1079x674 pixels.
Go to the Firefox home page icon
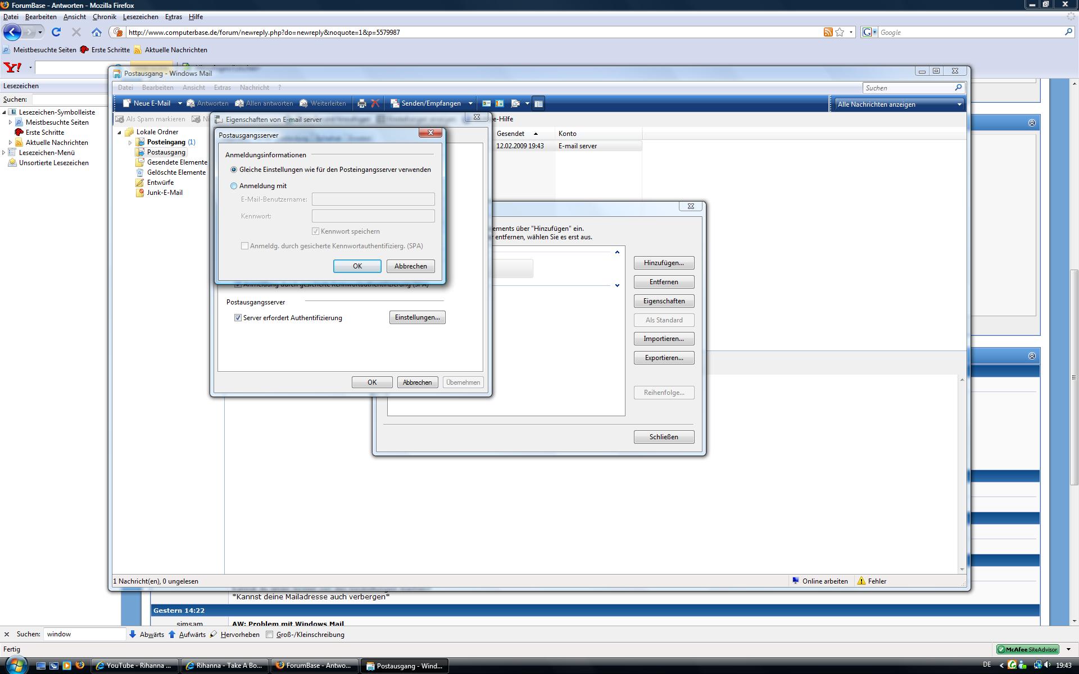tap(97, 32)
